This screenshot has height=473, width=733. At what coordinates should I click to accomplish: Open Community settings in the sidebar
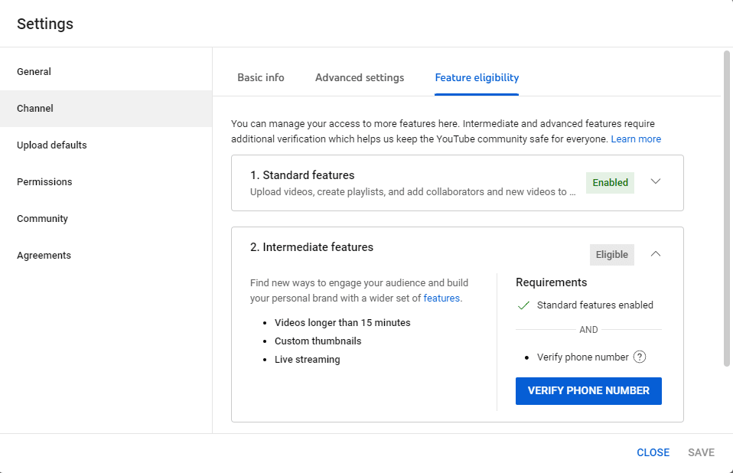click(106, 218)
